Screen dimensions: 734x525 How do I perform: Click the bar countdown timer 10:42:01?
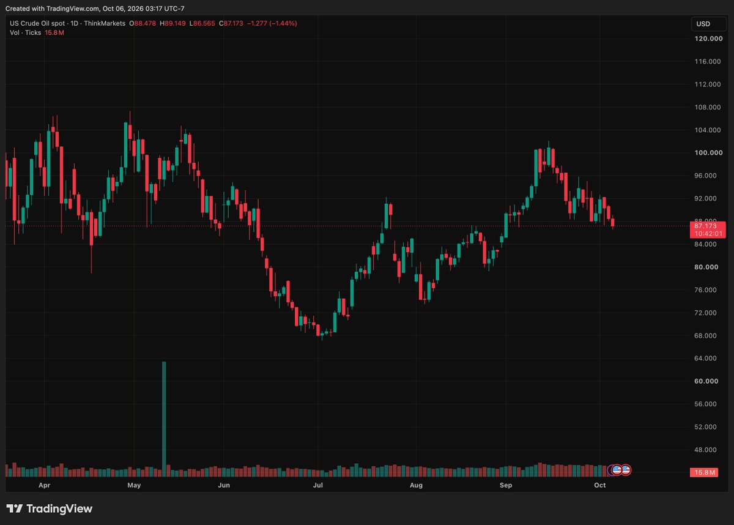tap(708, 234)
